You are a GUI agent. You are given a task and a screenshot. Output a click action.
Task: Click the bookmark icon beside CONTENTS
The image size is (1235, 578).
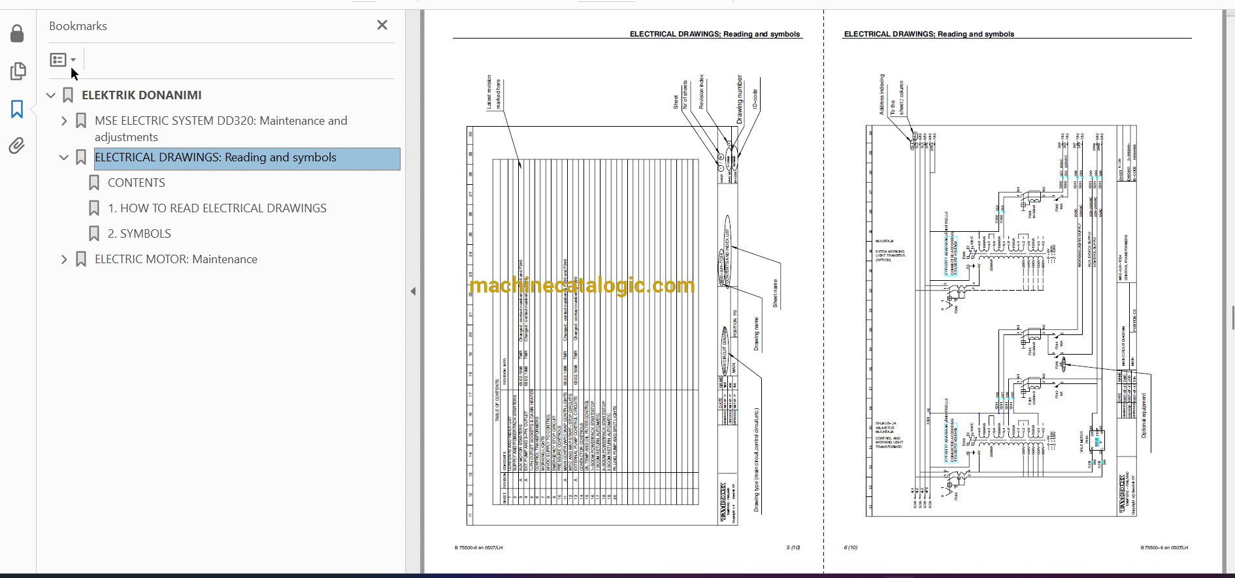pyautogui.click(x=94, y=183)
